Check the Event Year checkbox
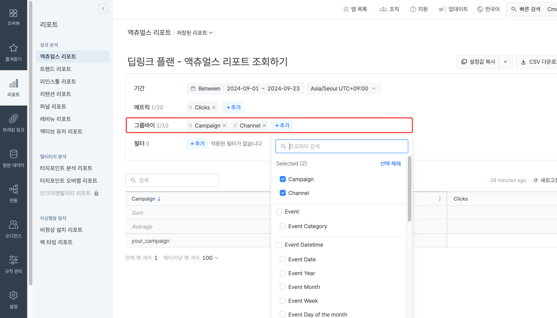 click(283, 273)
